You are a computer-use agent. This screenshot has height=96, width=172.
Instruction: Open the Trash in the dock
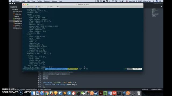(x=139, y=93)
